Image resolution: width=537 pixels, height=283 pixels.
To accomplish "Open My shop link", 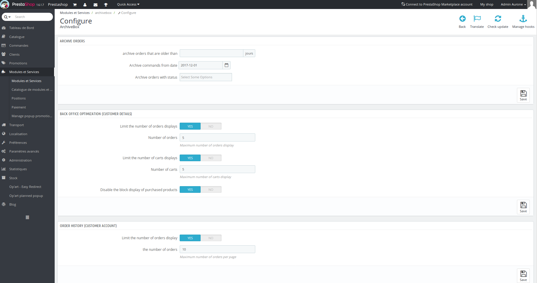I will click(x=487, y=4).
